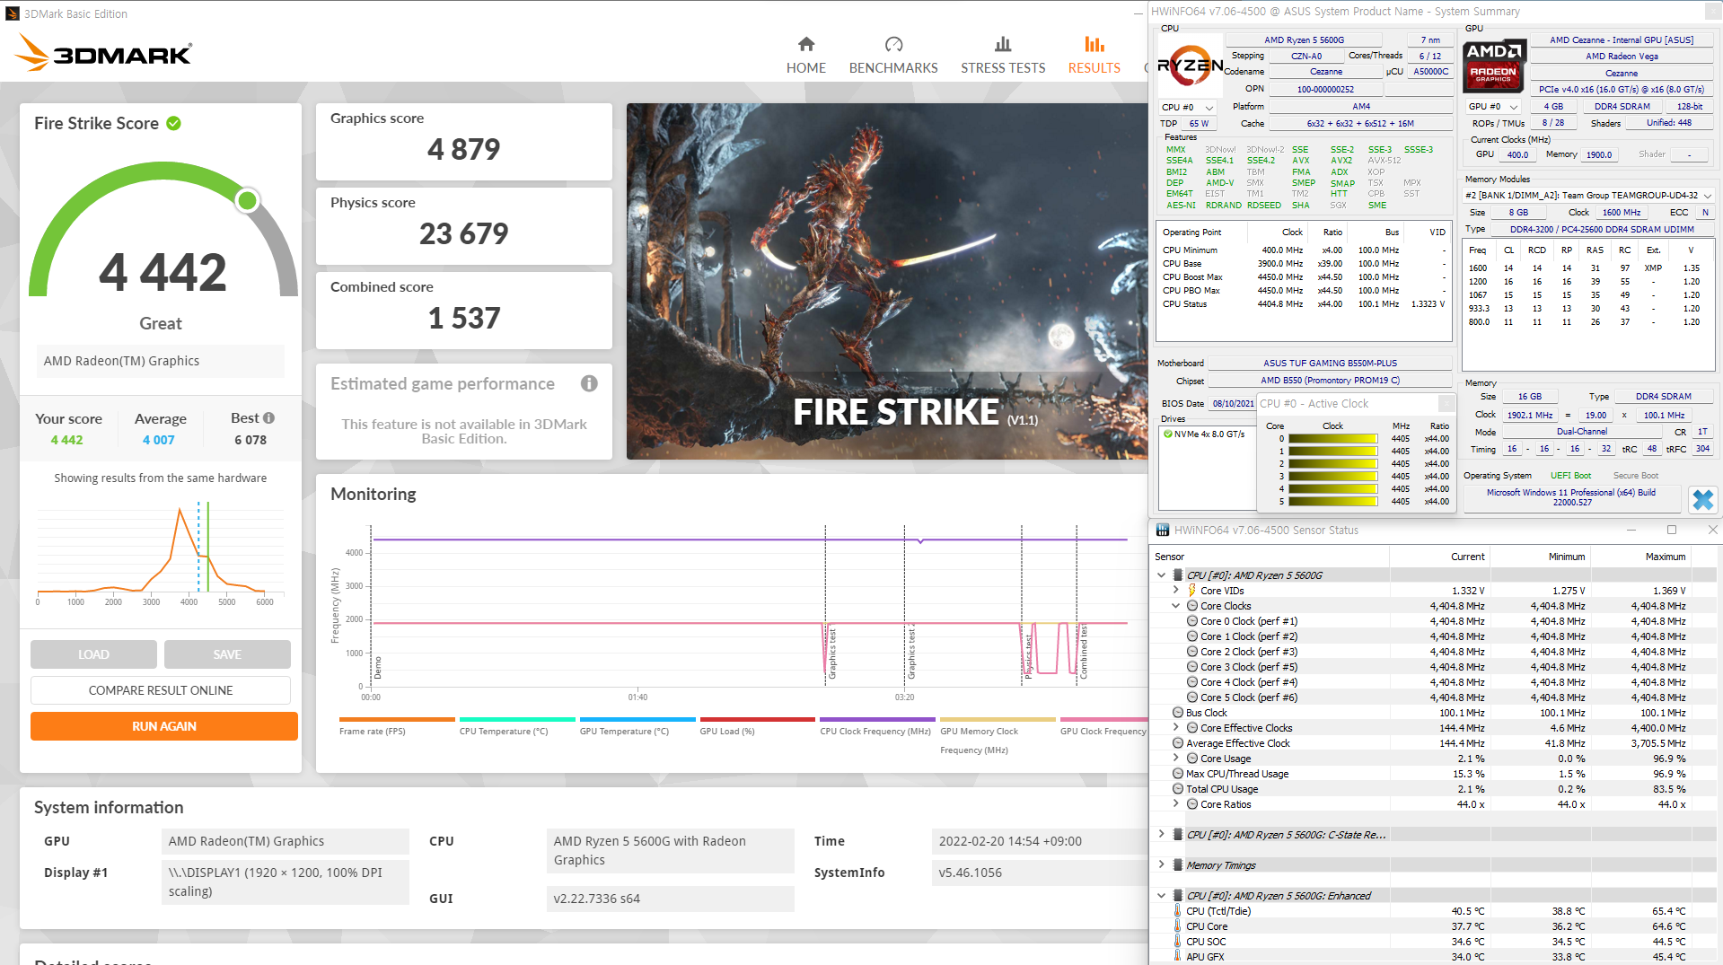
Task: Maximize the HWiNFO Sensor Status window
Action: tap(1671, 530)
